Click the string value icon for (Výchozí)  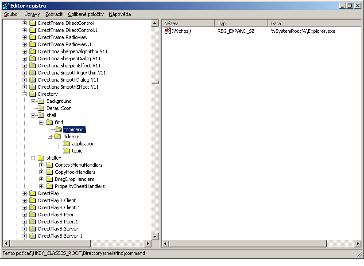(167, 31)
